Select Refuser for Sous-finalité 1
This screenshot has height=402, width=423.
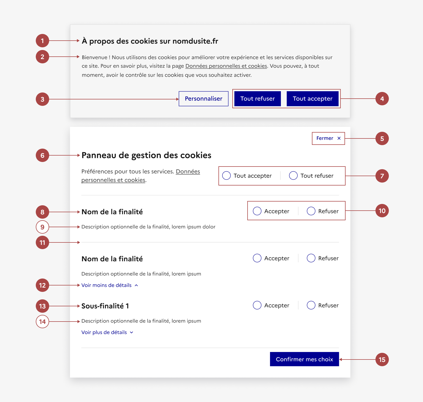point(311,305)
